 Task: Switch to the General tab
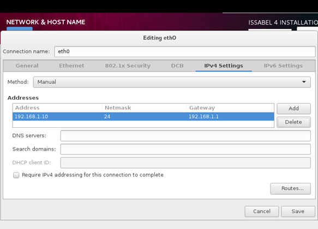27,65
